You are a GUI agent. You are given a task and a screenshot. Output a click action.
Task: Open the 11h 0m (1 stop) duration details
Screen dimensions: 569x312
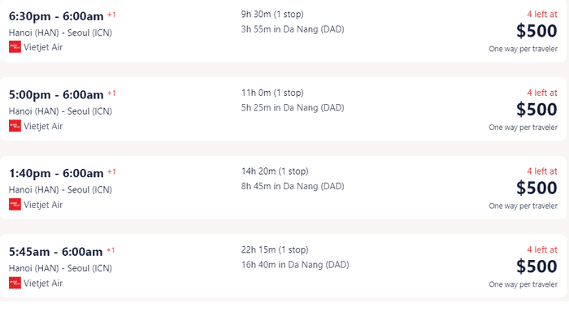coord(272,93)
